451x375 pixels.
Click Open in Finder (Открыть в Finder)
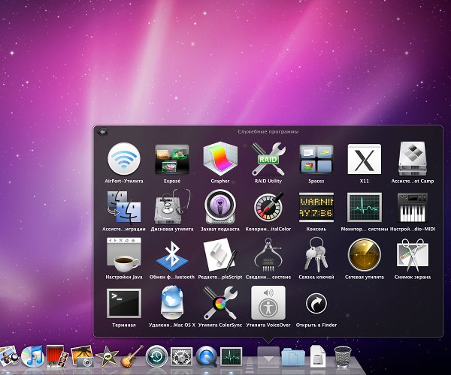(x=316, y=302)
